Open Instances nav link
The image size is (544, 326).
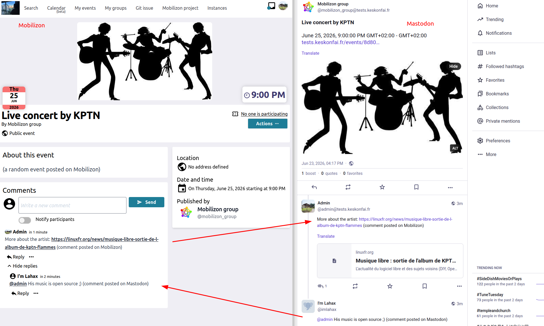[x=217, y=8]
